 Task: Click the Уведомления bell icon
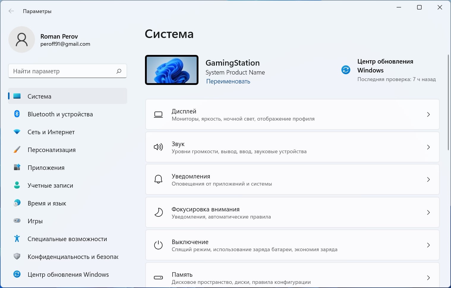(158, 179)
